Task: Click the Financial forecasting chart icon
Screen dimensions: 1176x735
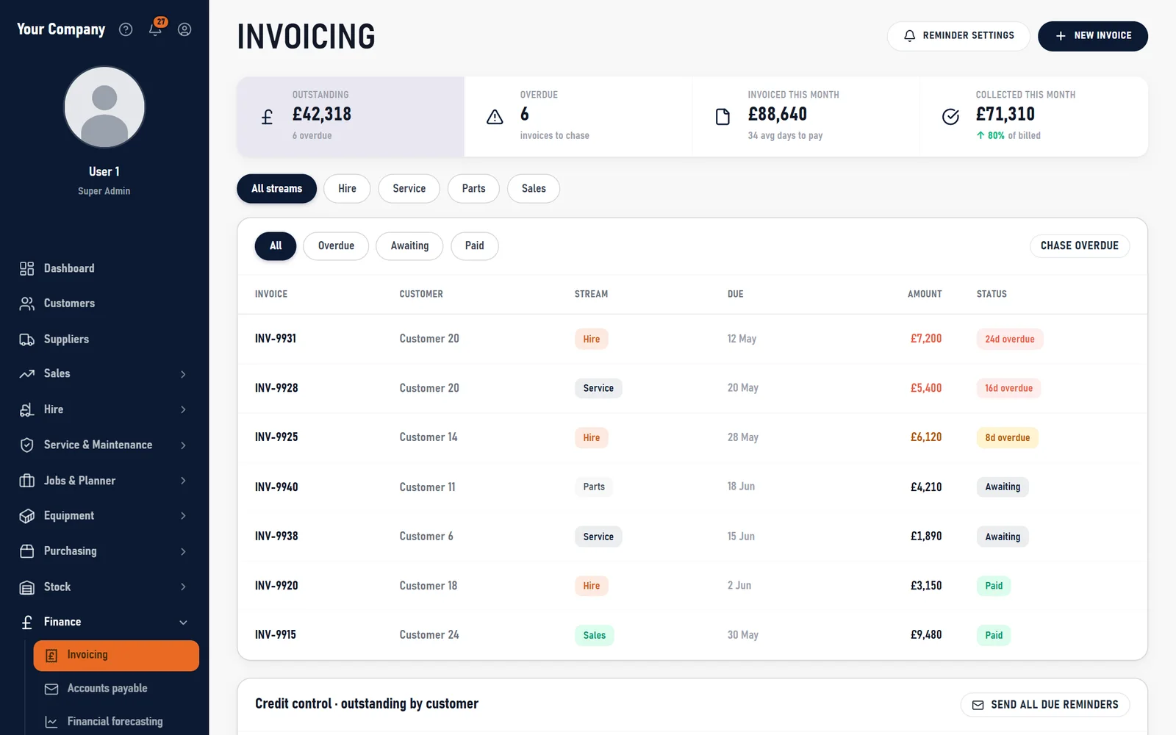Action: pos(51,722)
